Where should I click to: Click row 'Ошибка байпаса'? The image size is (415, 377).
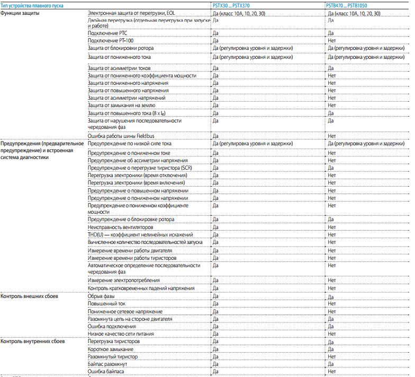pyautogui.click(x=106, y=371)
